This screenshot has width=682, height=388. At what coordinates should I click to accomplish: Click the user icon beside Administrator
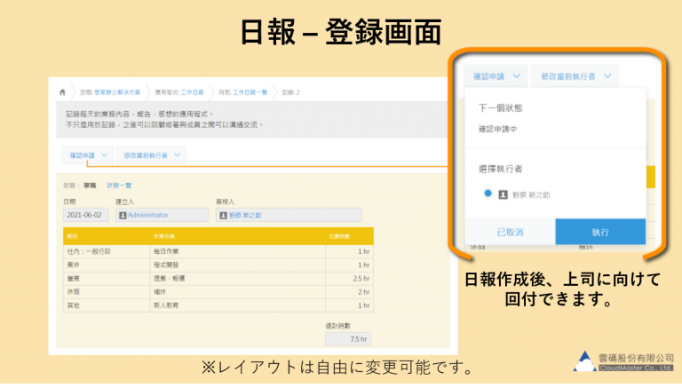123,214
